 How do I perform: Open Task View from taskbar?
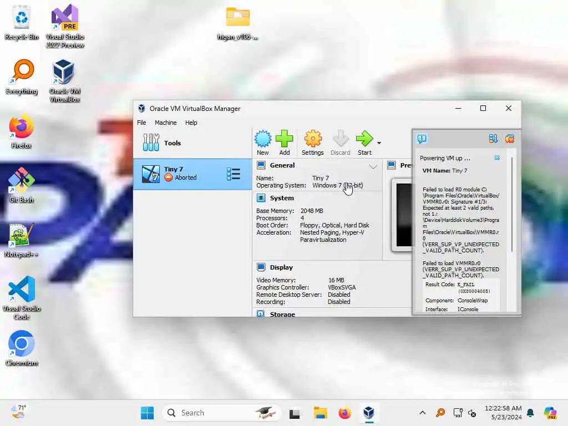click(295, 413)
